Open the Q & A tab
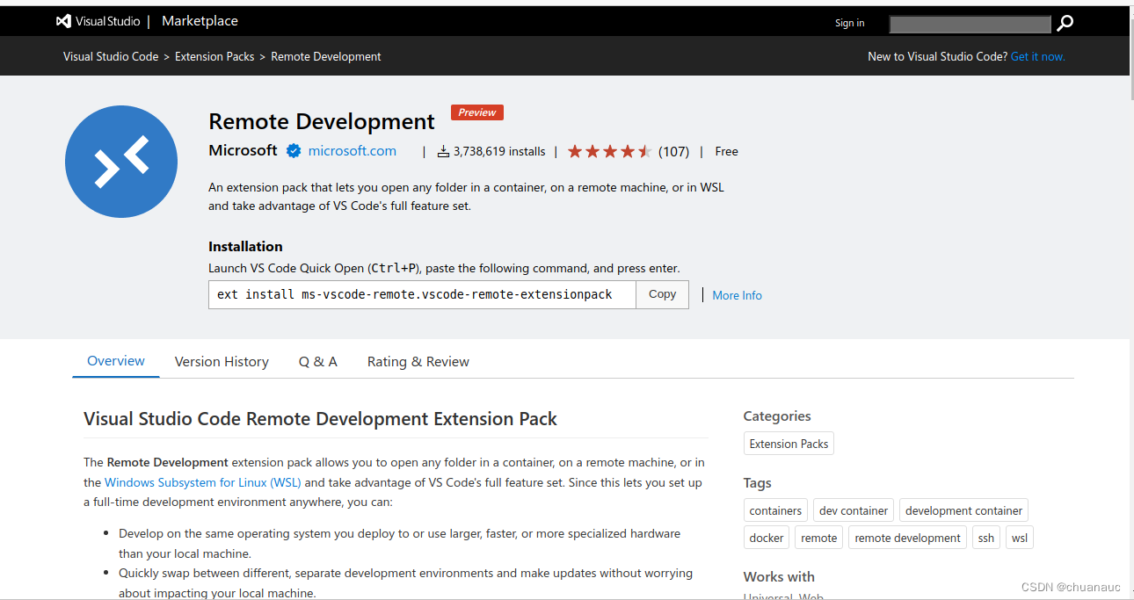 [318, 362]
